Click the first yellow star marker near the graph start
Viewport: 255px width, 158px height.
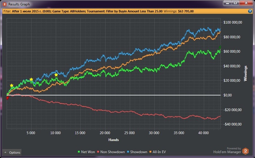(12, 86)
